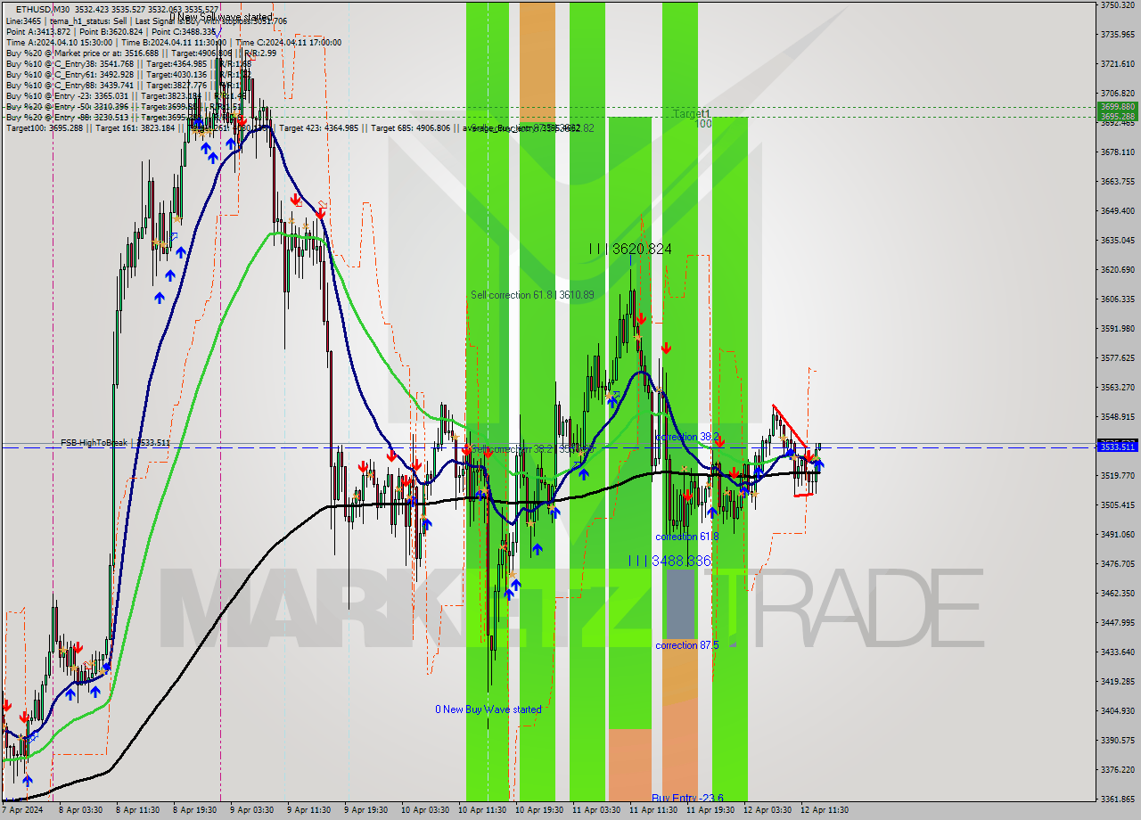Click the '12 Apr 03:30' time label
The height and width of the screenshot is (820, 1141).
point(768,811)
